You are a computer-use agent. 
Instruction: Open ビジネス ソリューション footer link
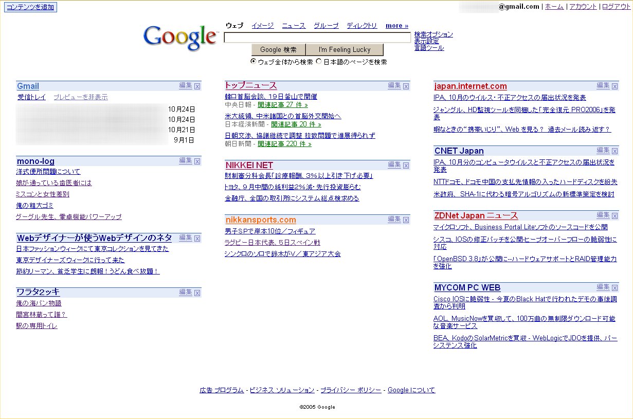(x=282, y=390)
